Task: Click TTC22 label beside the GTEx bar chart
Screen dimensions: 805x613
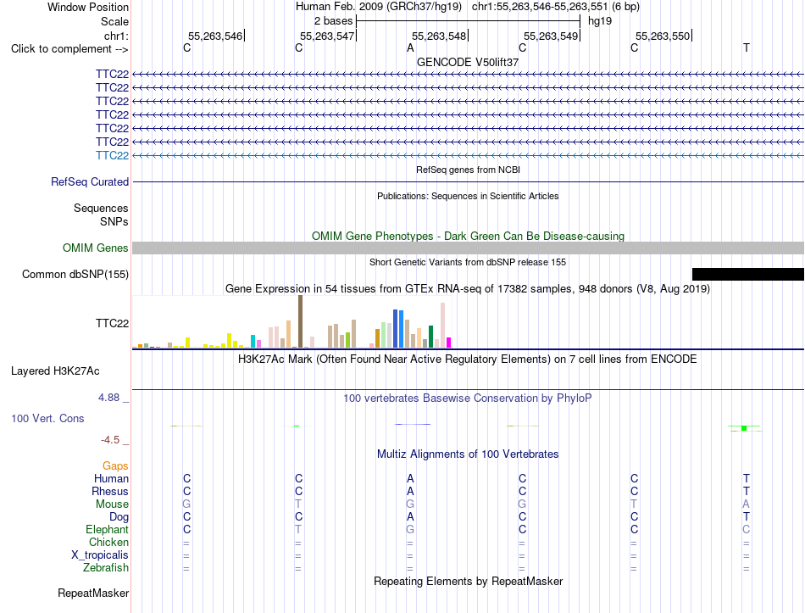Action: click(x=112, y=323)
